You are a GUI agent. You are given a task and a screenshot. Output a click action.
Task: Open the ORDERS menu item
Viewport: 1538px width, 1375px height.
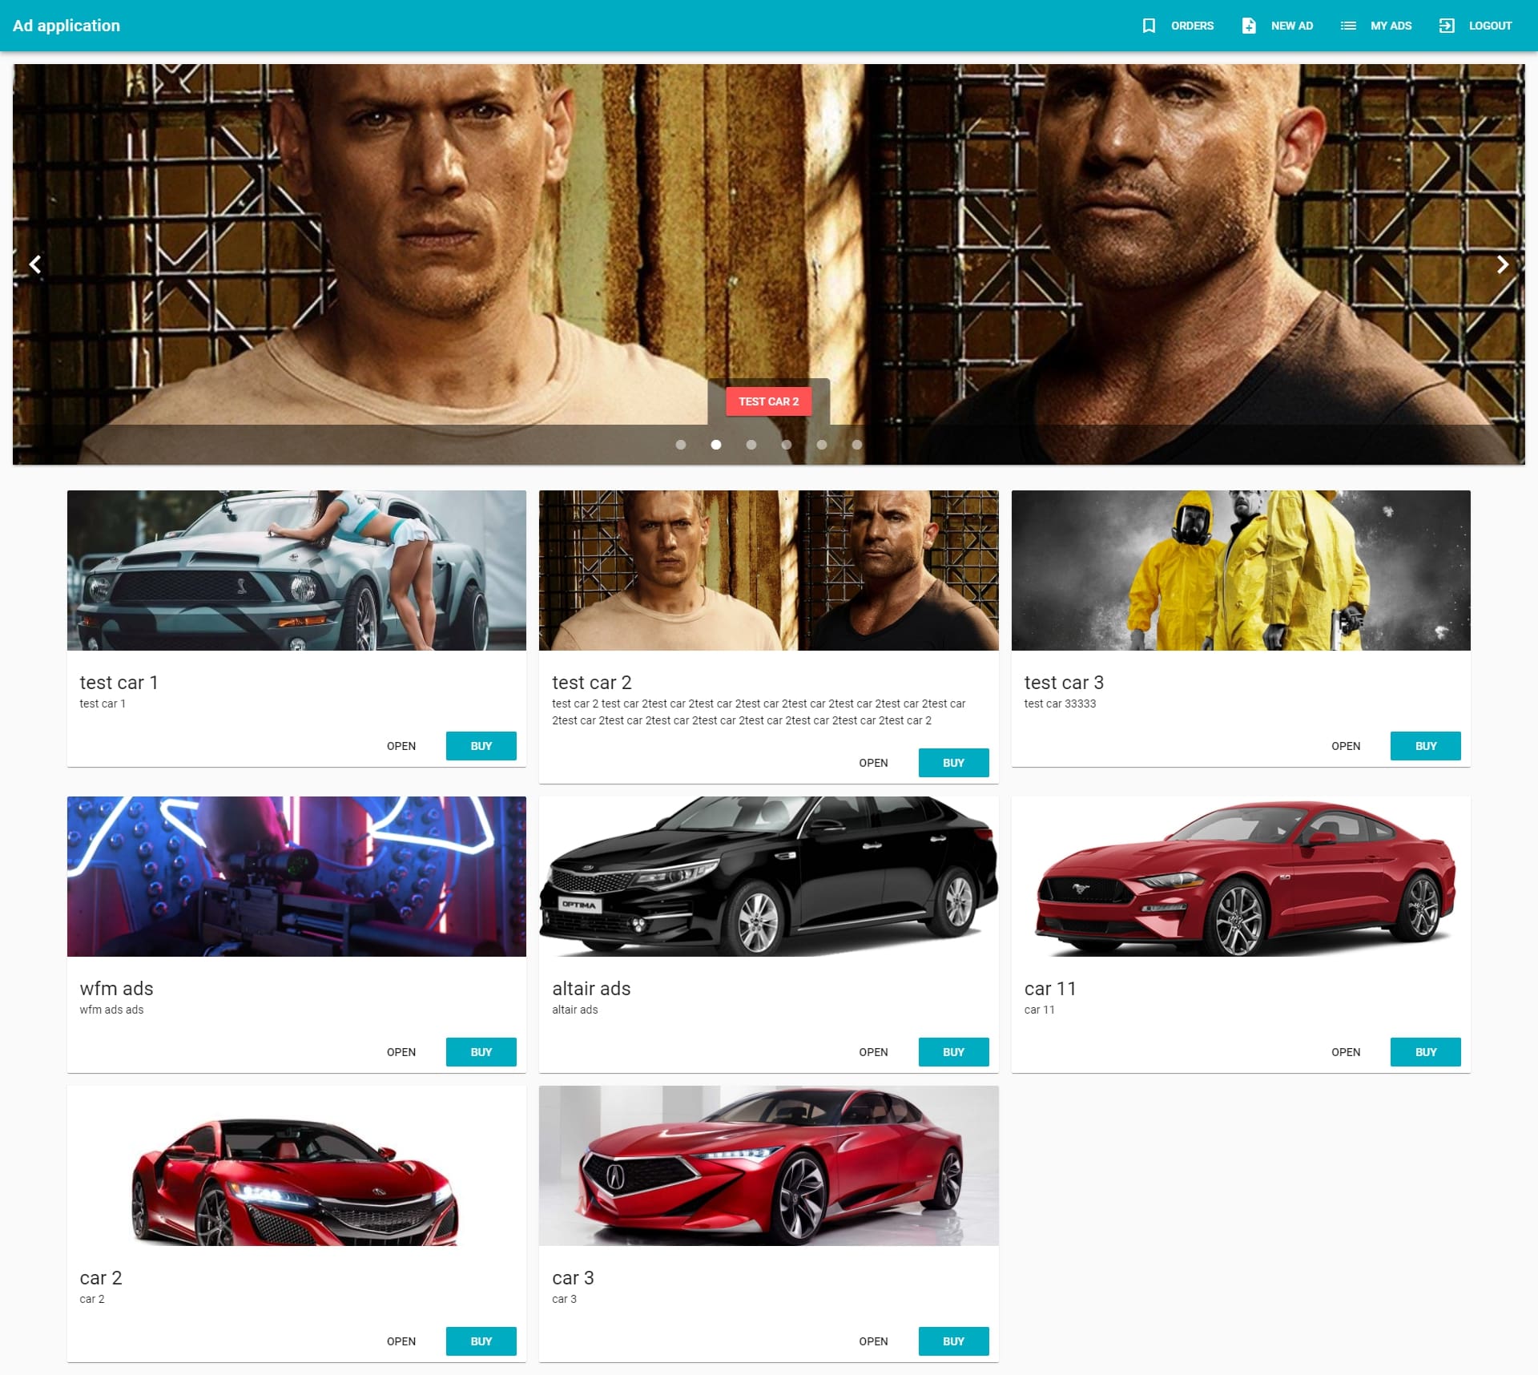1192,26
